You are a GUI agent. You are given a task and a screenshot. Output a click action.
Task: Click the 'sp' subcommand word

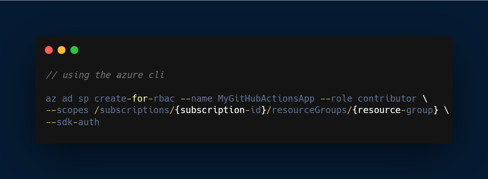pyautogui.click(x=84, y=98)
